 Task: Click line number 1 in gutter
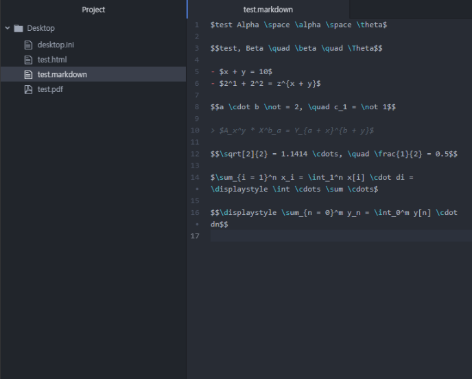tap(197, 25)
